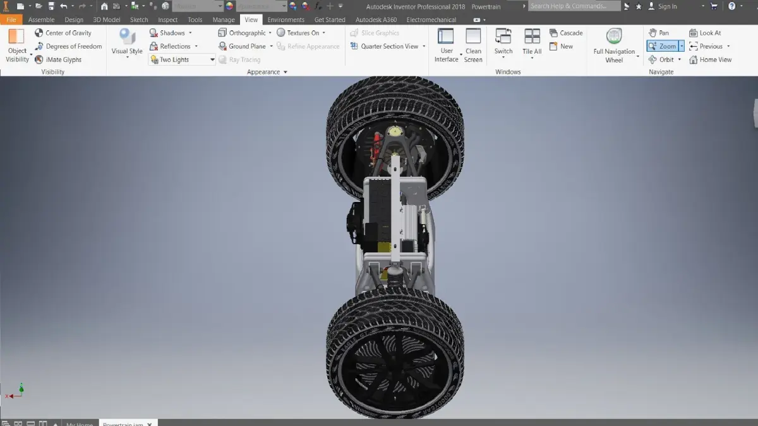This screenshot has height=426, width=758.
Task: Switch to the Sketch ribbon tab
Action: [139, 20]
